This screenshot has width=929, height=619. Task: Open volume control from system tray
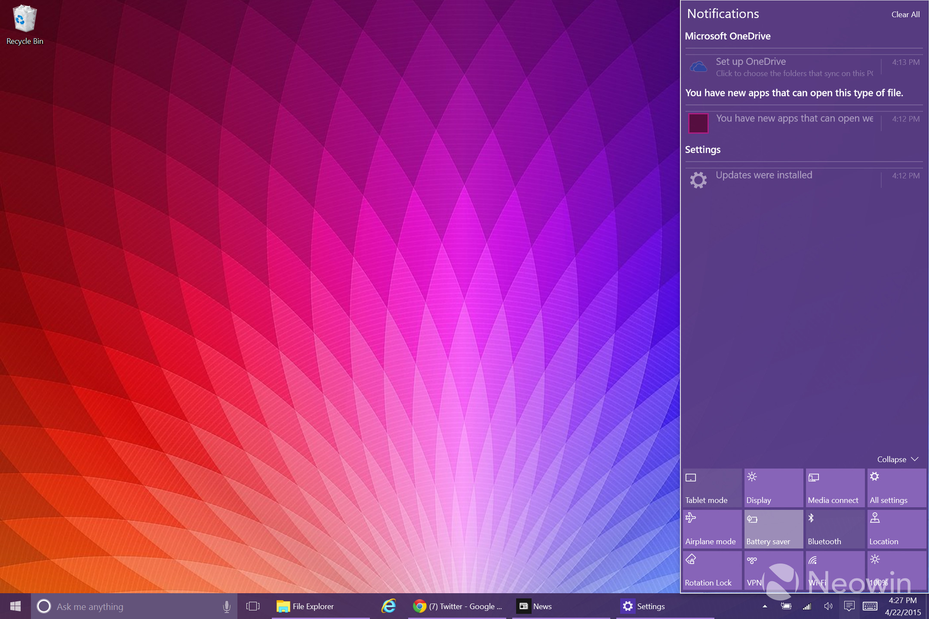click(828, 606)
